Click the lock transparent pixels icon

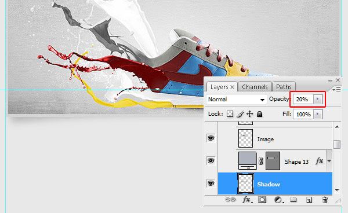pos(230,114)
